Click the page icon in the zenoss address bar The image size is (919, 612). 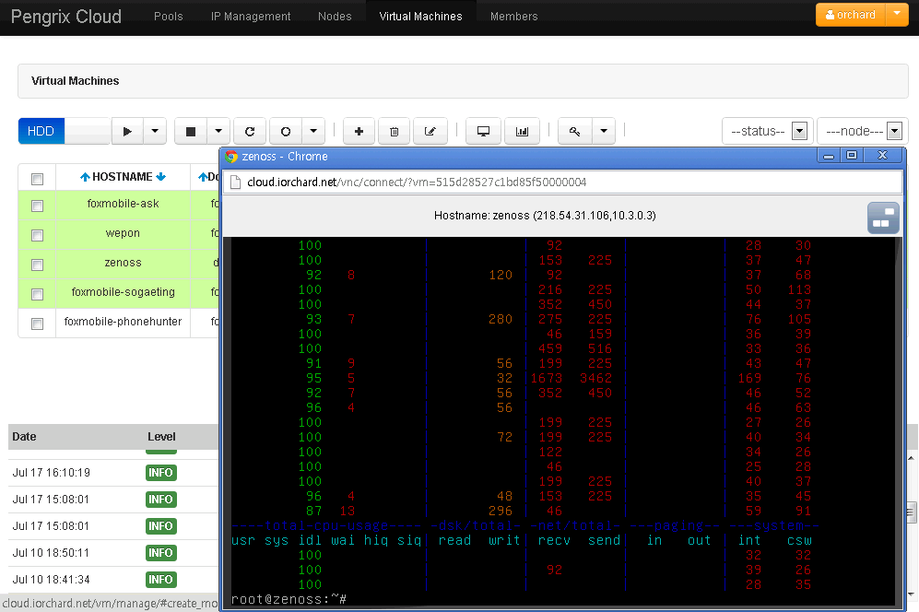tap(236, 182)
